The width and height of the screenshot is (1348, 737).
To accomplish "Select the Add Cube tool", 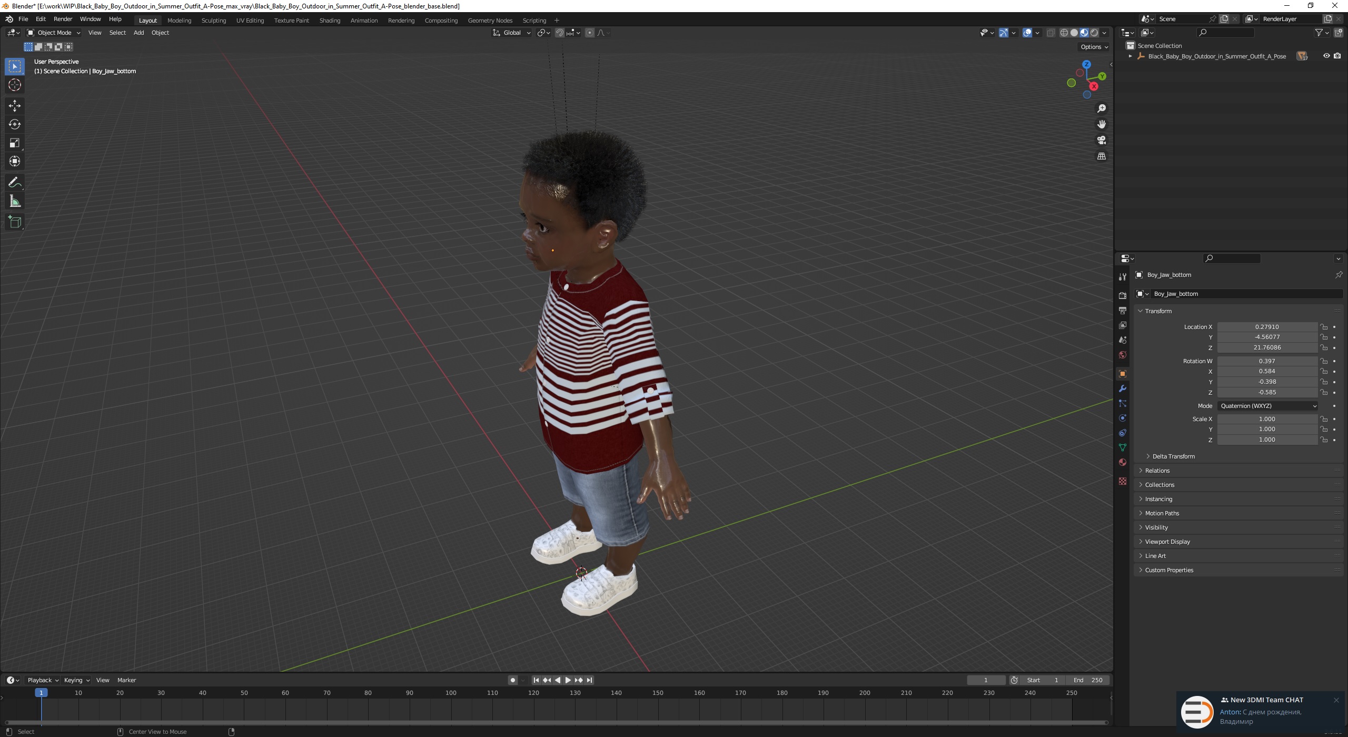I will point(15,222).
